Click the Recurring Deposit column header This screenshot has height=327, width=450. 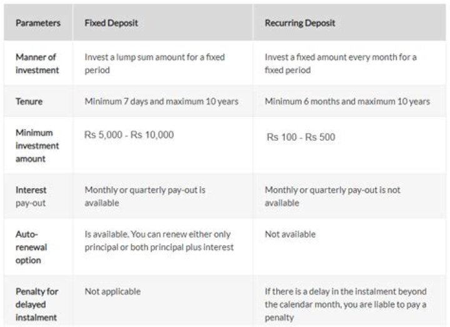click(300, 23)
